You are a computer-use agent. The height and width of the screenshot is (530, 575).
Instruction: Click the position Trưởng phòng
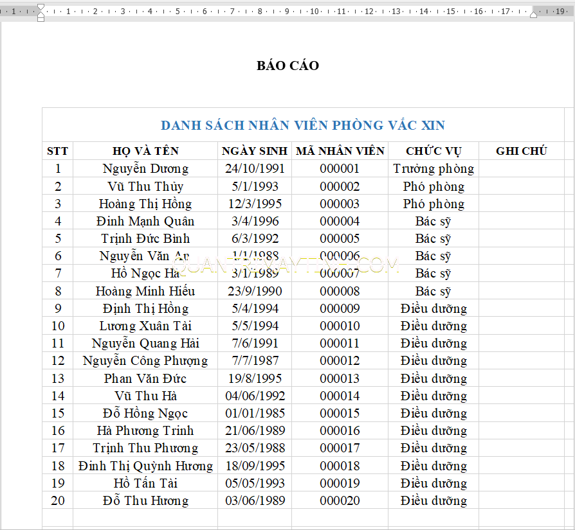pyautogui.click(x=434, y=168)
